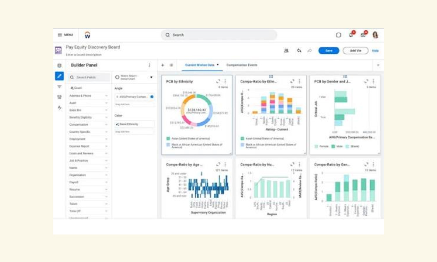Click the share users icon beside undo
Screen dimensions: 437x262
click(286, 51)
